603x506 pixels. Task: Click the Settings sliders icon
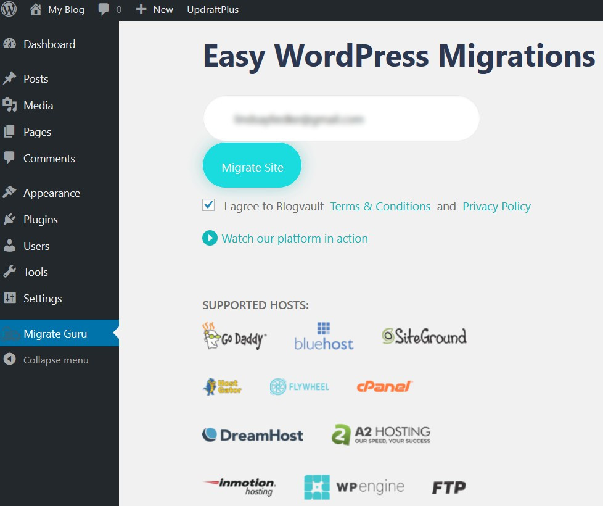pyautogui.click(x=10, y=298)
